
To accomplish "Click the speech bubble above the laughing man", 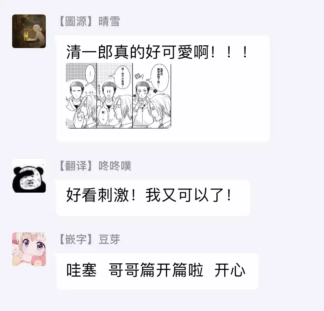I will pyautogui.click(x=122, y=77).
